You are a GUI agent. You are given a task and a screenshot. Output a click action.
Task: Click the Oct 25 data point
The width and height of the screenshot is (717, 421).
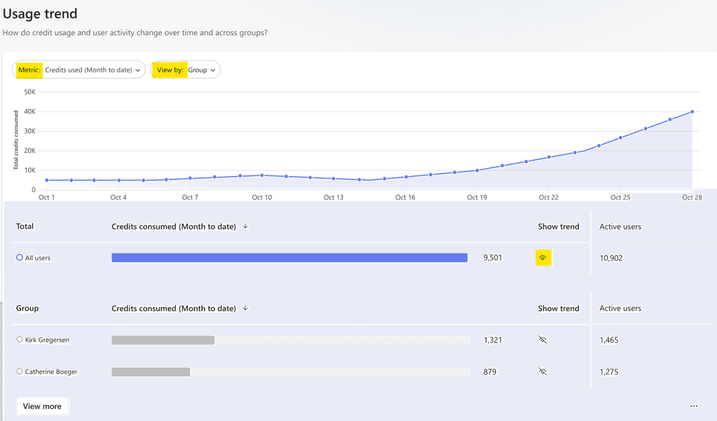(621, 137)
